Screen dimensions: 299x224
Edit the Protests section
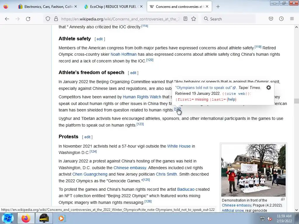87,137
